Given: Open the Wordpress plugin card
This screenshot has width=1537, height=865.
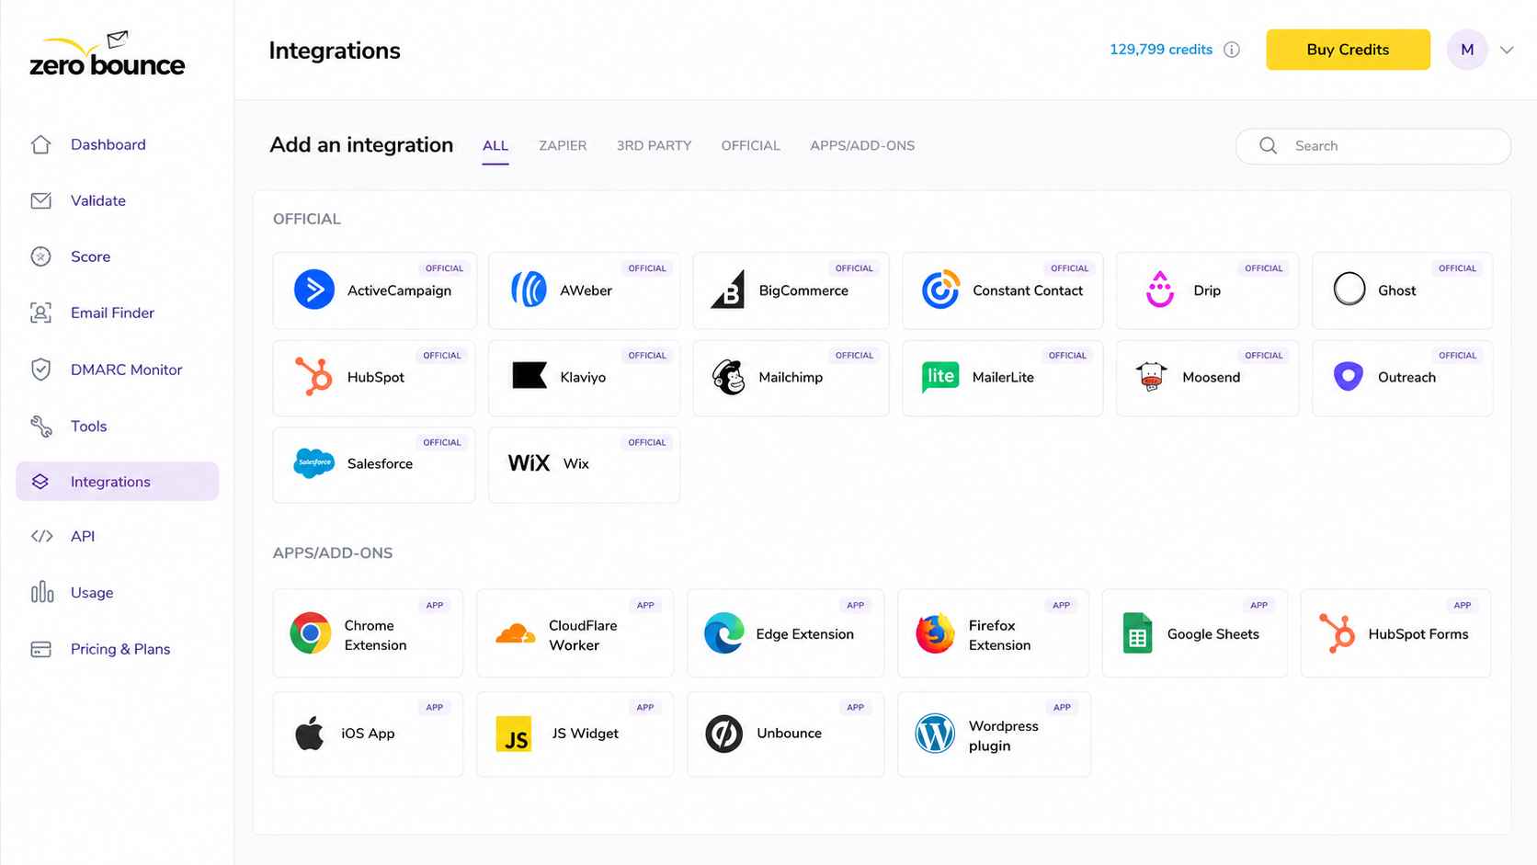Looking at the screenshot, I should 994,734.
